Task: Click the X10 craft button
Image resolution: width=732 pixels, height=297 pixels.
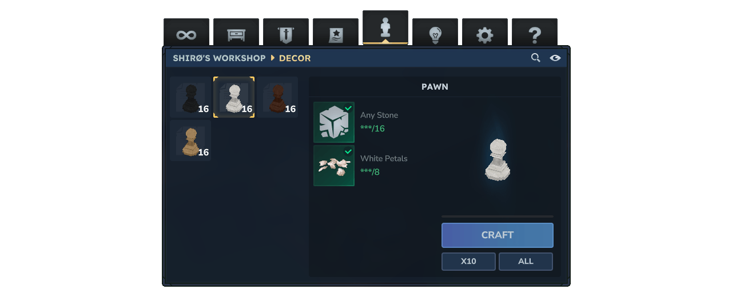Action: point(468,261)
